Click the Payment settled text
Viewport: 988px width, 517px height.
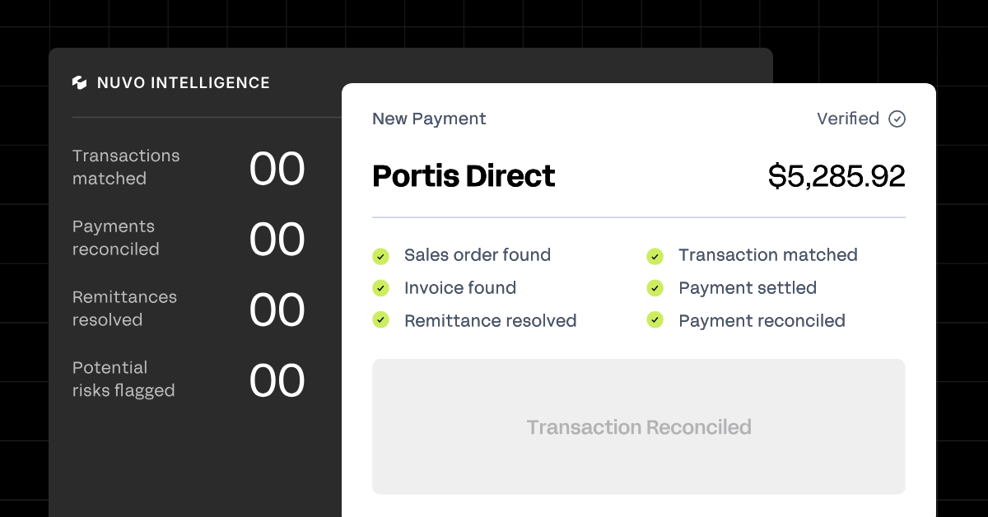748,288
